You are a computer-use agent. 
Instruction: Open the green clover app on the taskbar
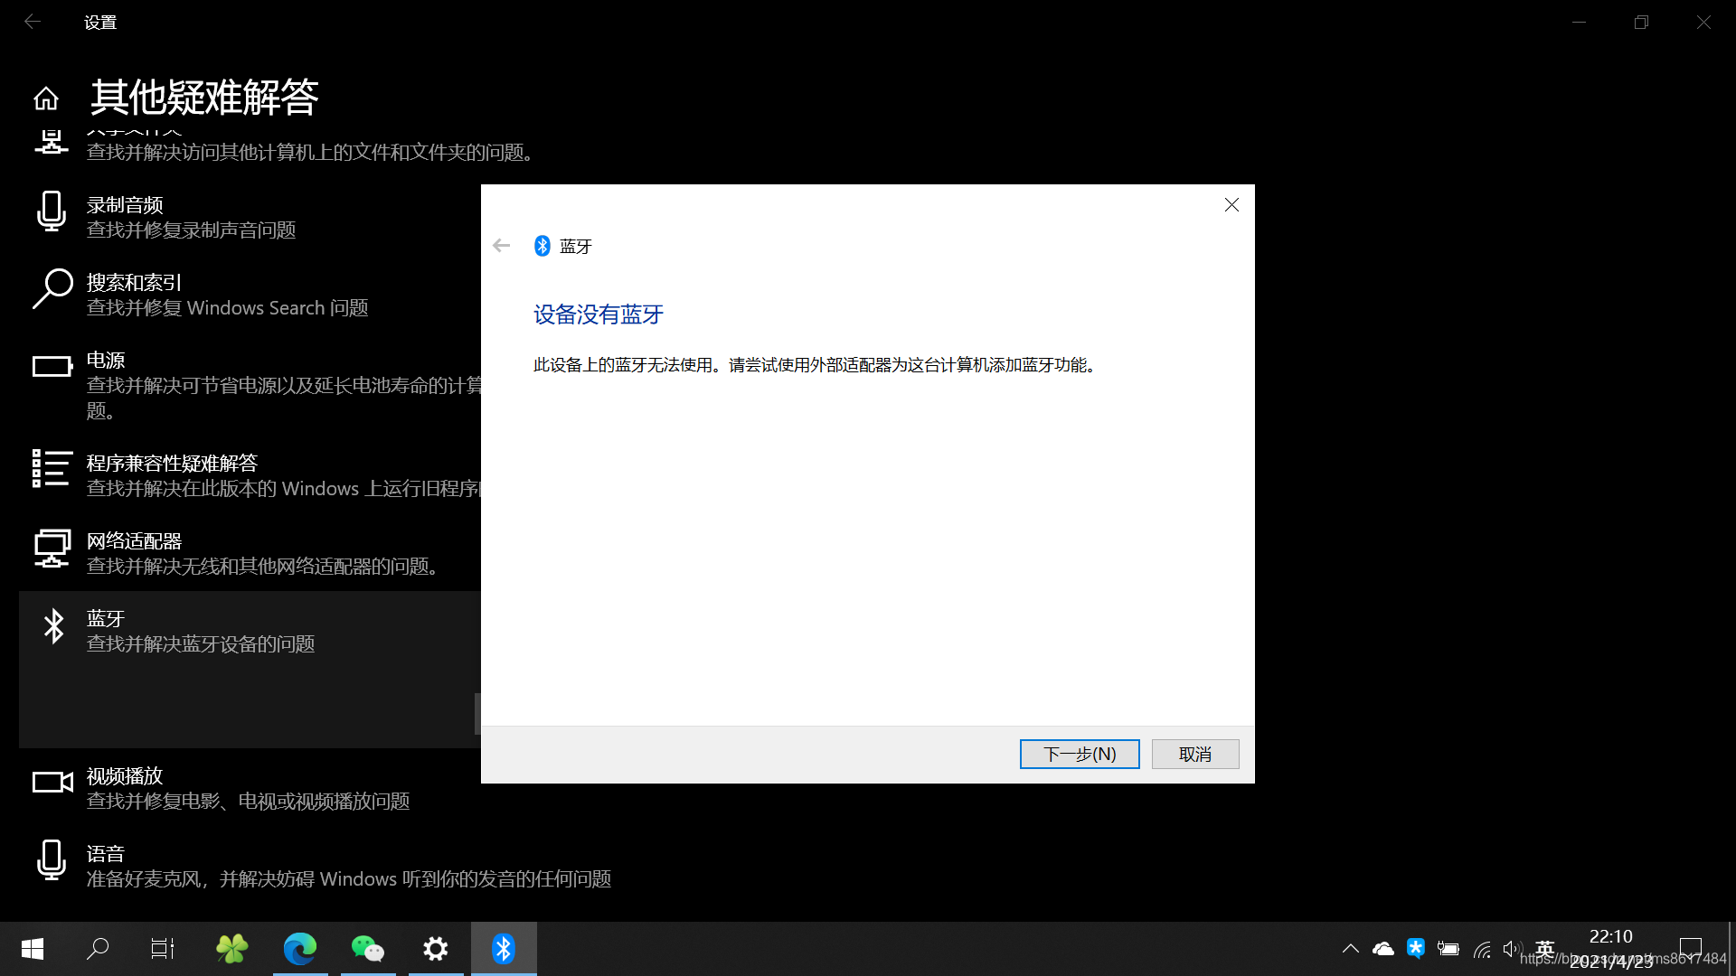[x=232, y=949]
